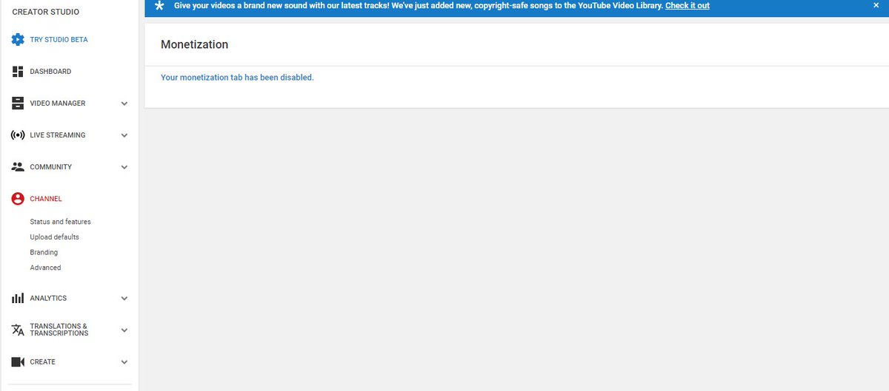Expand the Community section chevron

(124, 167)
